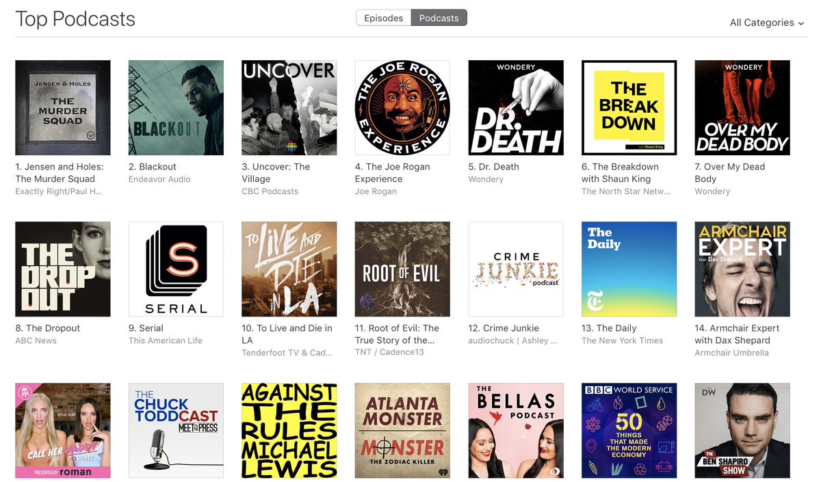Switch to the Podcasts tab
Screen dimensions: 821x482
pos(439,18)
